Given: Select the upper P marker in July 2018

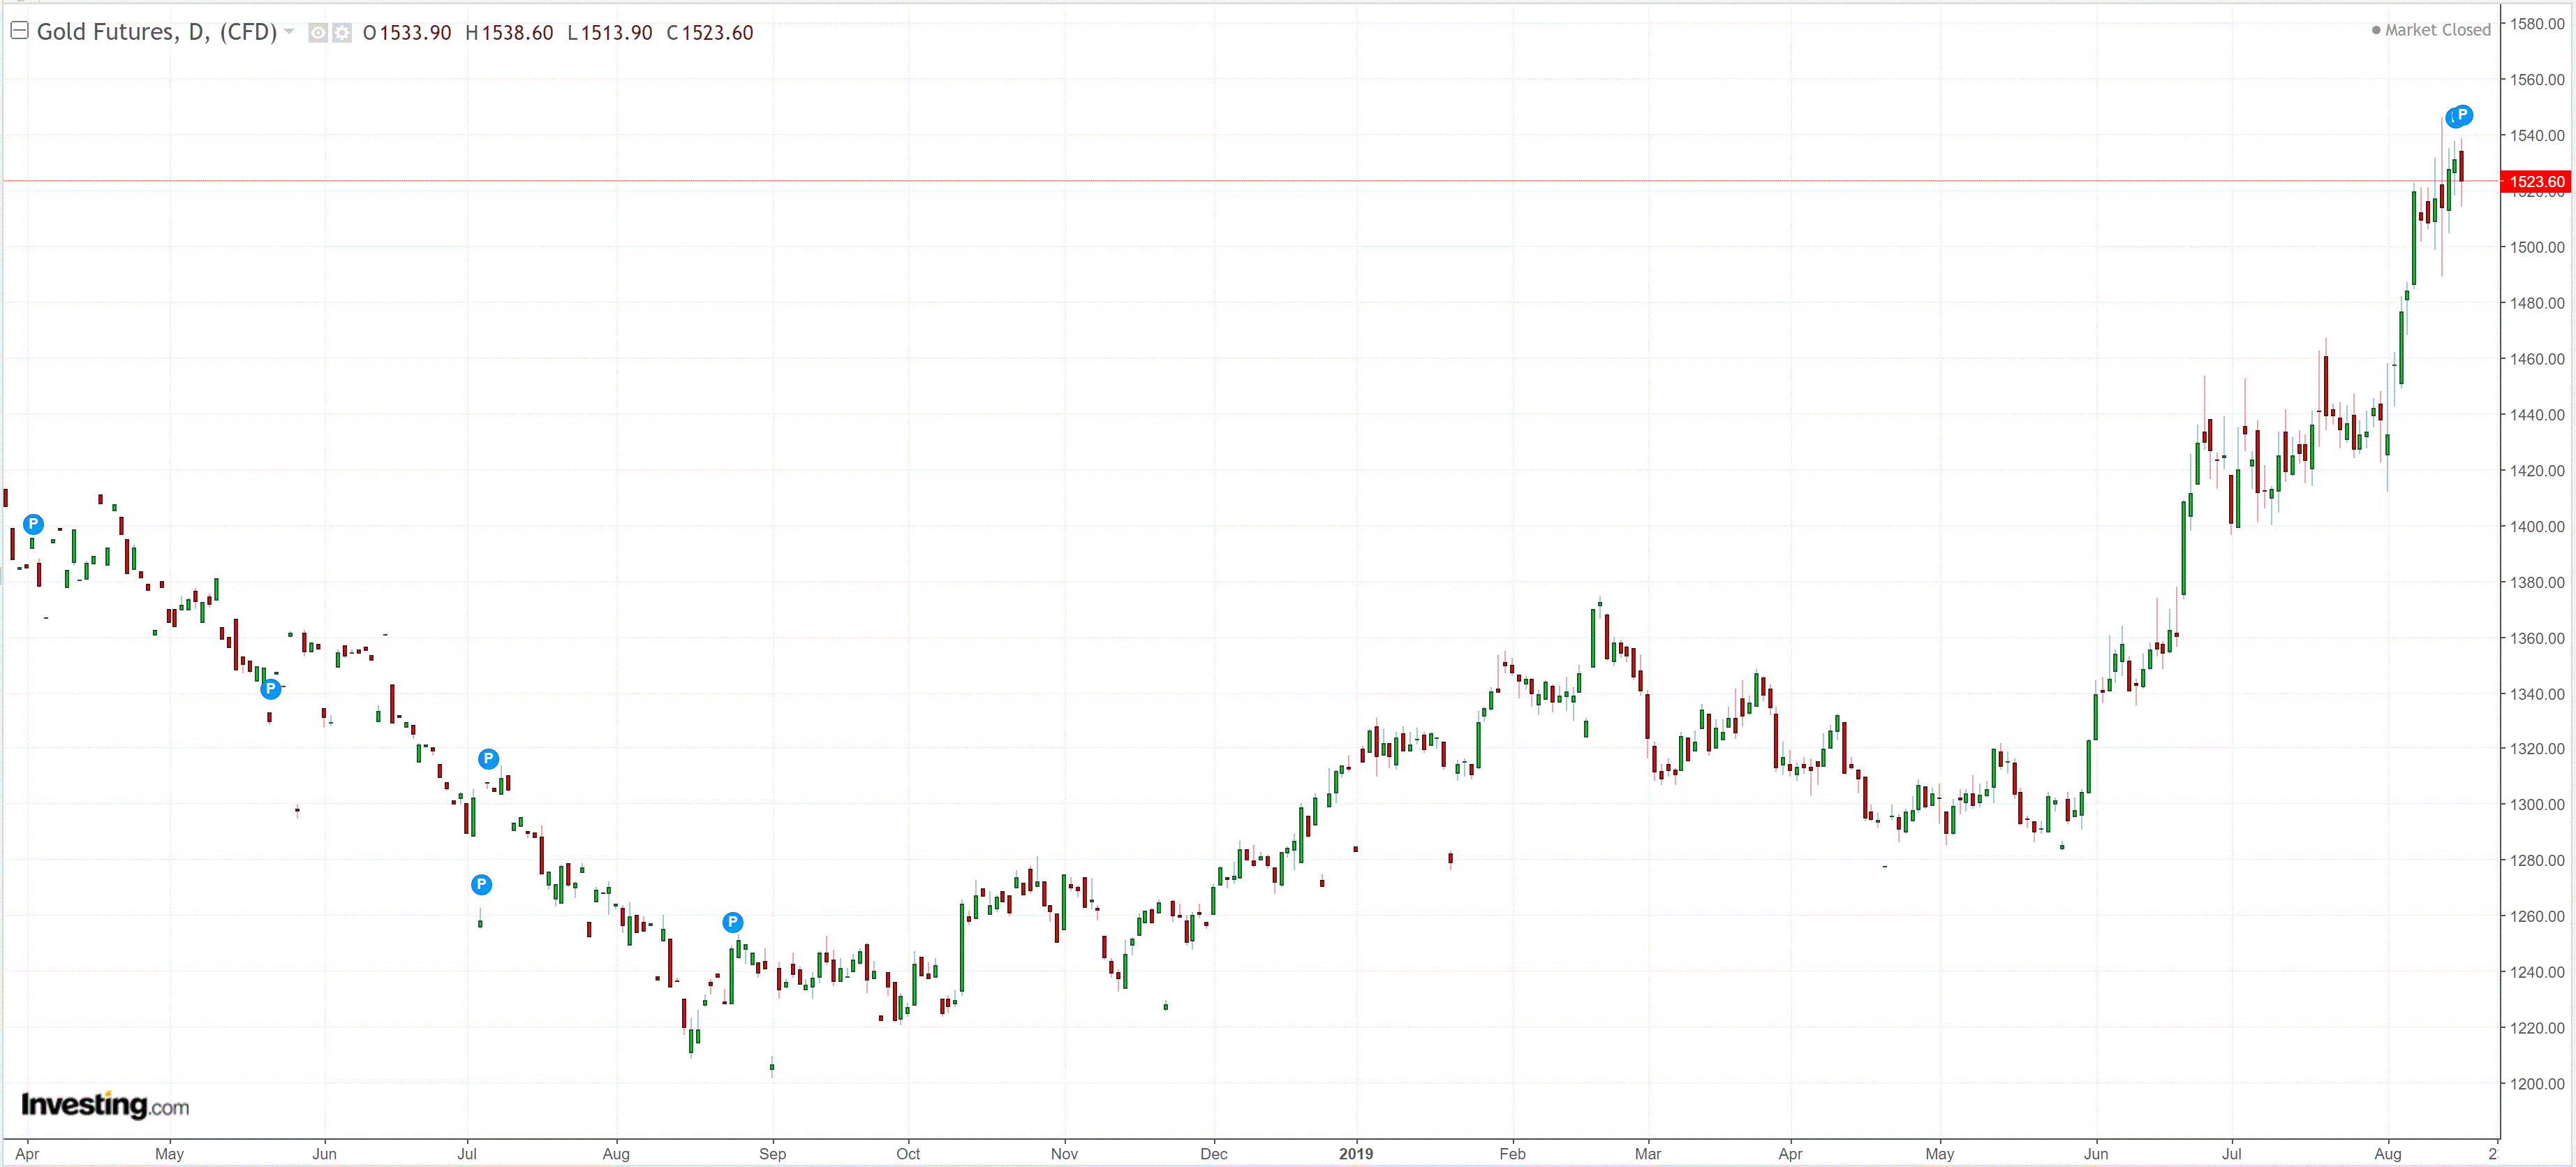Looking at the screenshot, I should pos(488,759).
